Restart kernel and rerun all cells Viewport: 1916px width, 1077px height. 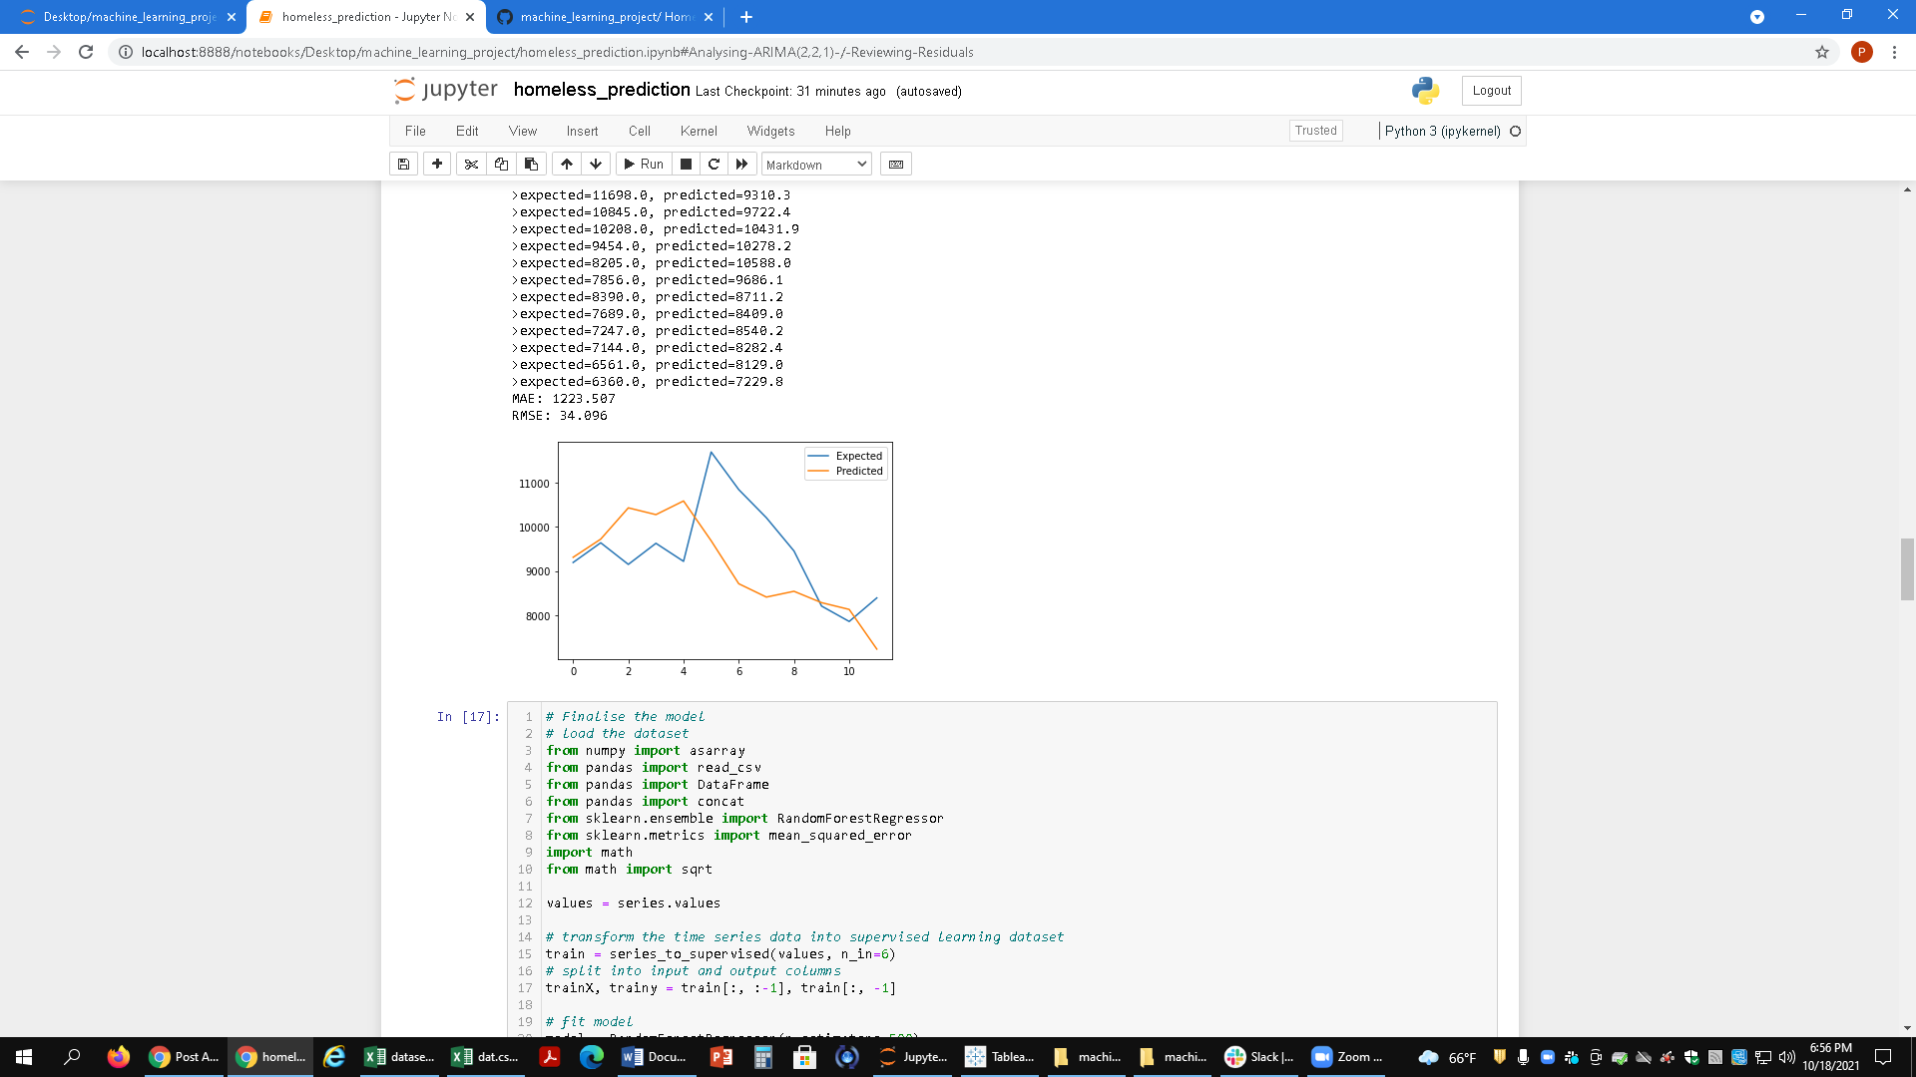tap(741, 164)
